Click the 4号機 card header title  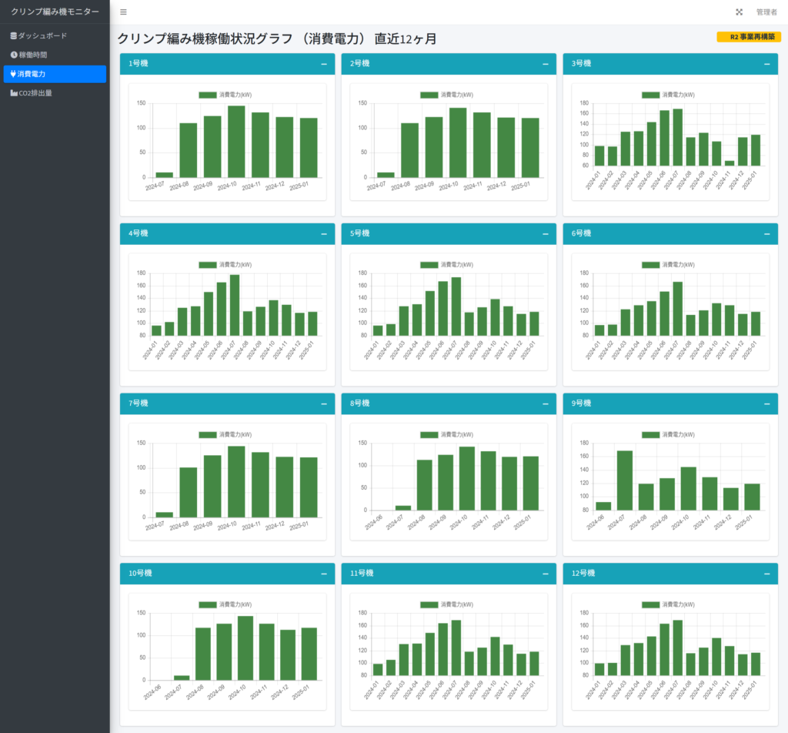[x=139, y=234]
